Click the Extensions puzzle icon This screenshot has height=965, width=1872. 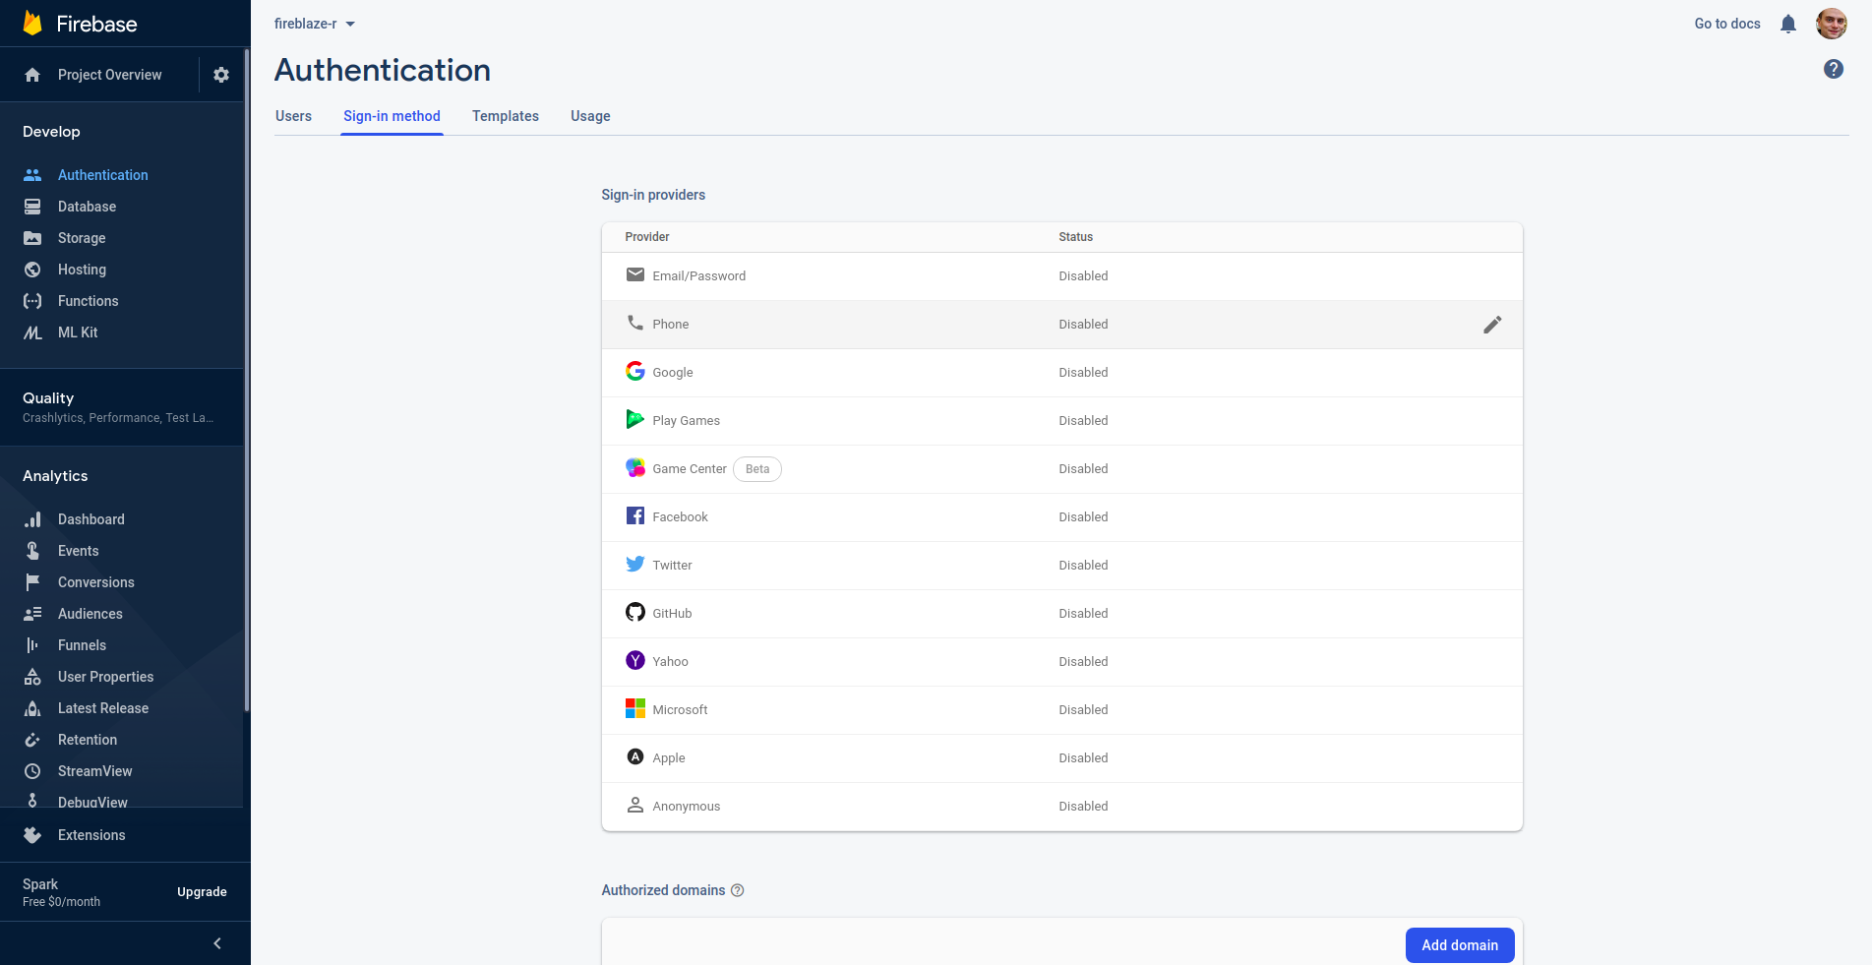32,835
